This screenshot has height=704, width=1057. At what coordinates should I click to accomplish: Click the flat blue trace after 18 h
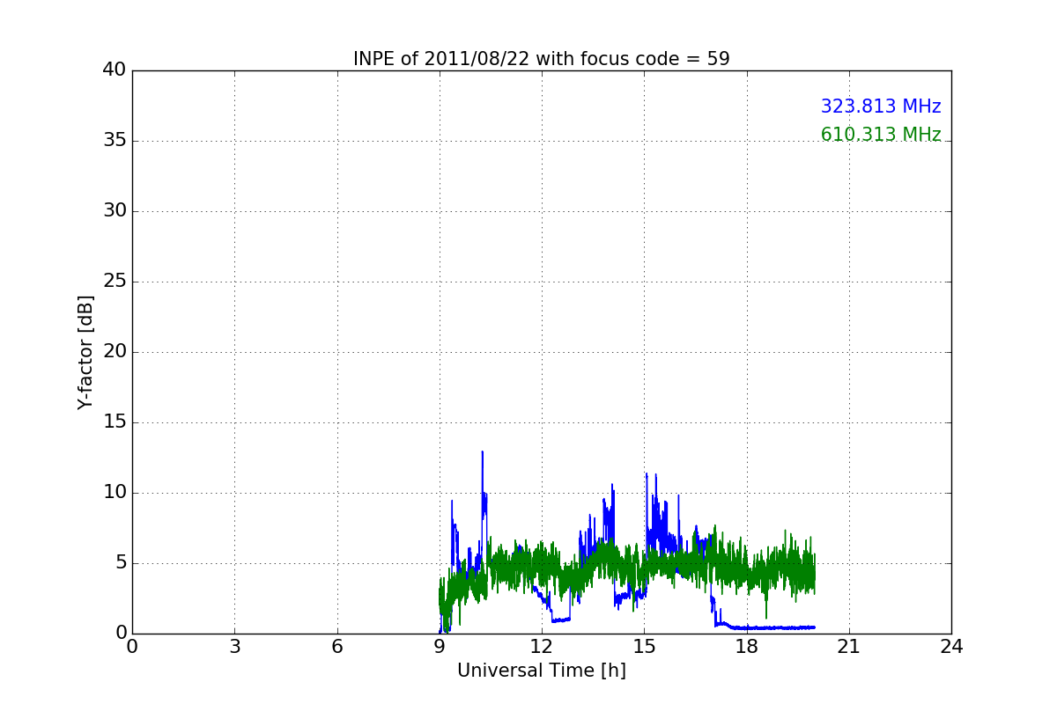tap(780, 627)
